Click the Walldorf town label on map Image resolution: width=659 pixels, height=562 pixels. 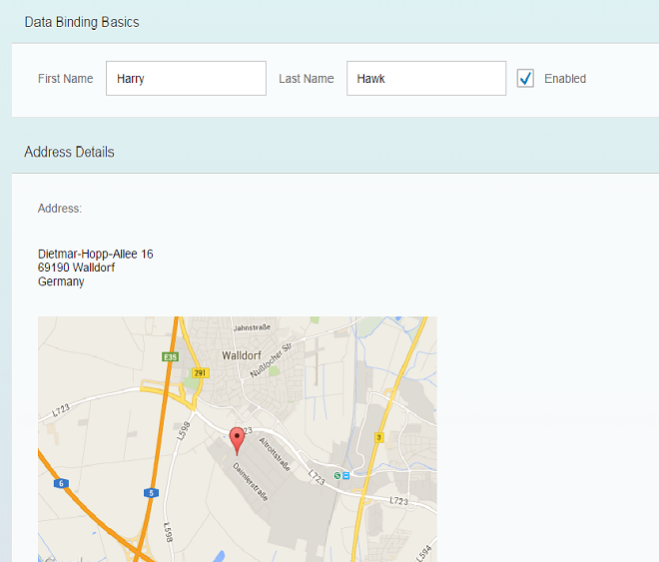point(243,355)
